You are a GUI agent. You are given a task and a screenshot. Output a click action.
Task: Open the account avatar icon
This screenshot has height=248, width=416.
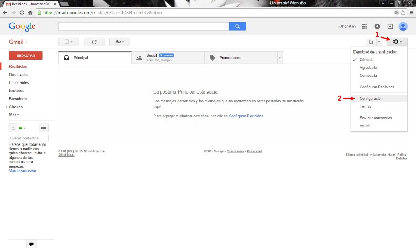click(403, 26)
